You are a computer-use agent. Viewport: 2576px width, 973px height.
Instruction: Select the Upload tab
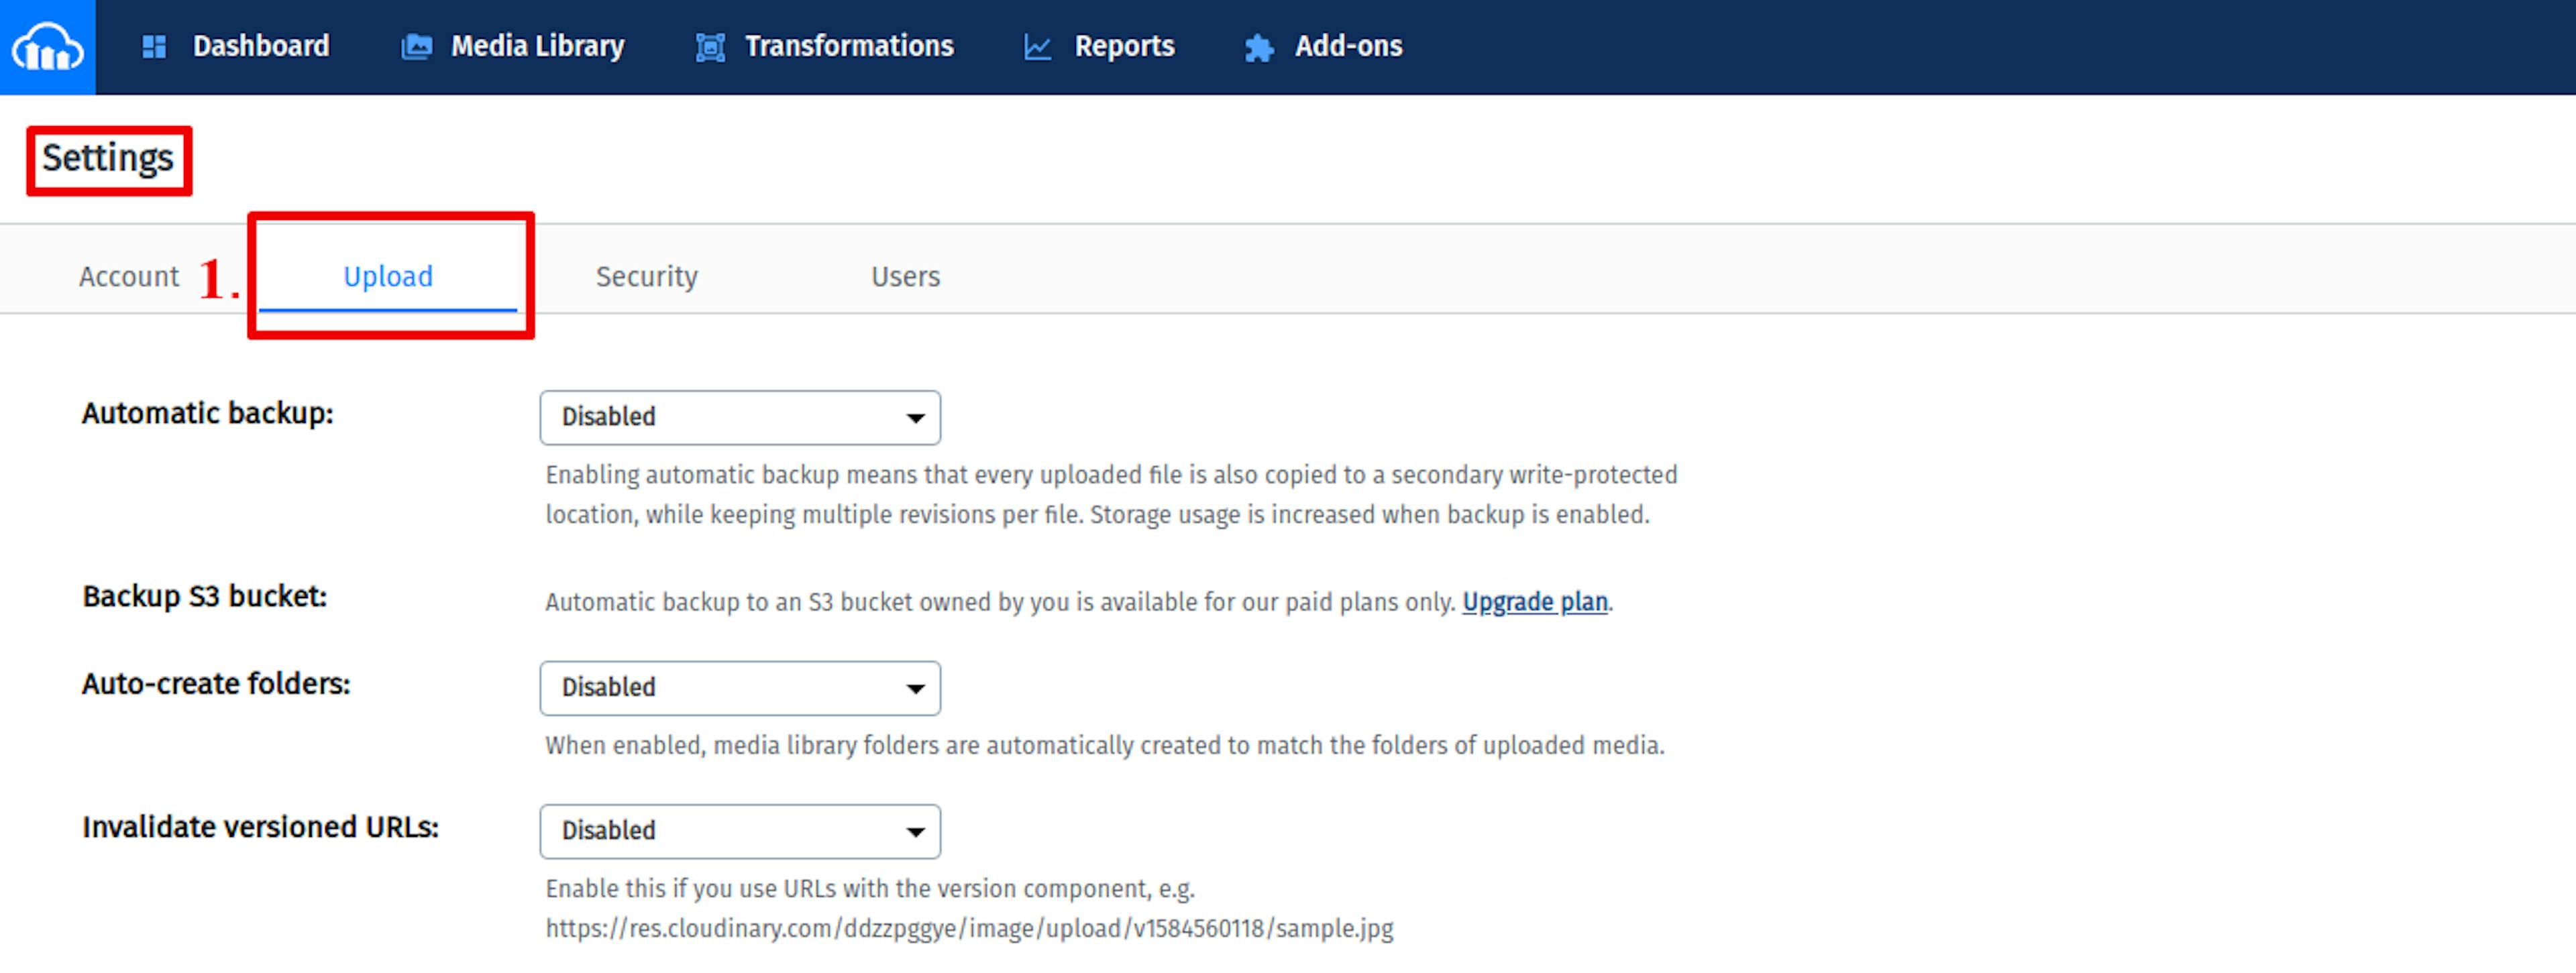click(x=388, y=276)
